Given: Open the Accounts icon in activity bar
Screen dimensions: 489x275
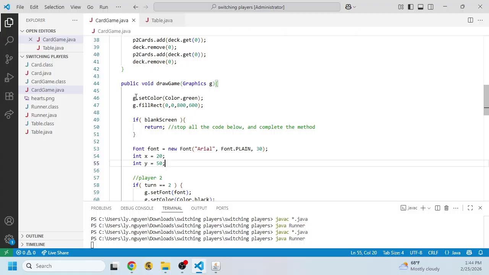Looking at the screenshot, I should pyautogui.click(x=9, y=221).
